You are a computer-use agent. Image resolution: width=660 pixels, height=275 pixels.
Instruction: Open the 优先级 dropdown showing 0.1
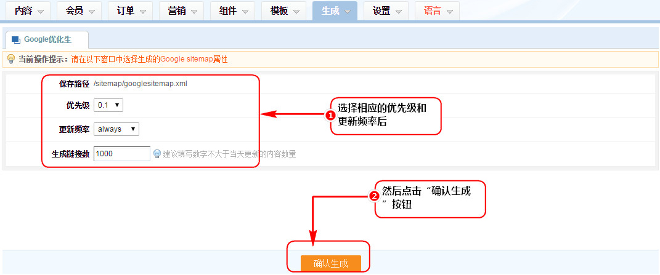click(x=108, y=105)
